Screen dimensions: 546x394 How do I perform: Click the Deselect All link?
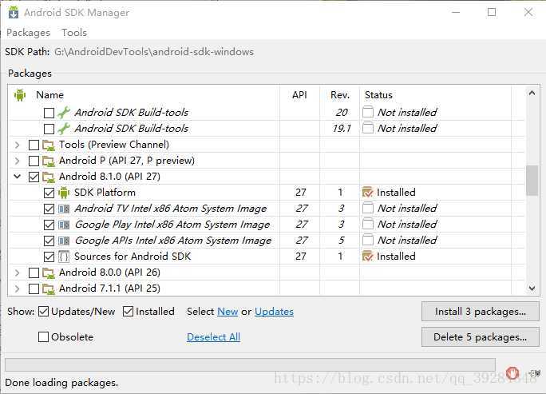(x=213, y=336)
